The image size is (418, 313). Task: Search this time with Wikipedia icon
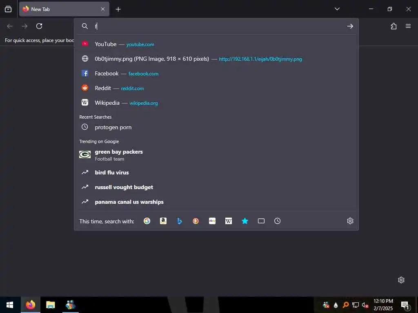[x=229, y=221]
